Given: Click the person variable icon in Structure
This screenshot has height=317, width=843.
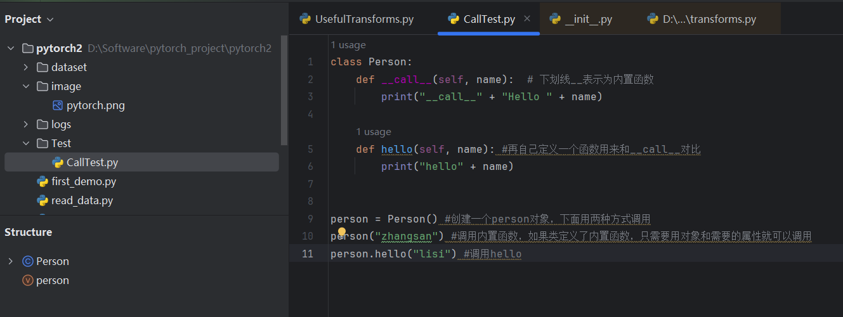Looking at the screenshot, I should tap(27, 280).
